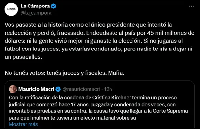This screenshot has height=129, width=200.
Task: Click 'judicial que comenzó hace 17 años' line
Action: (x=92, y=105)
